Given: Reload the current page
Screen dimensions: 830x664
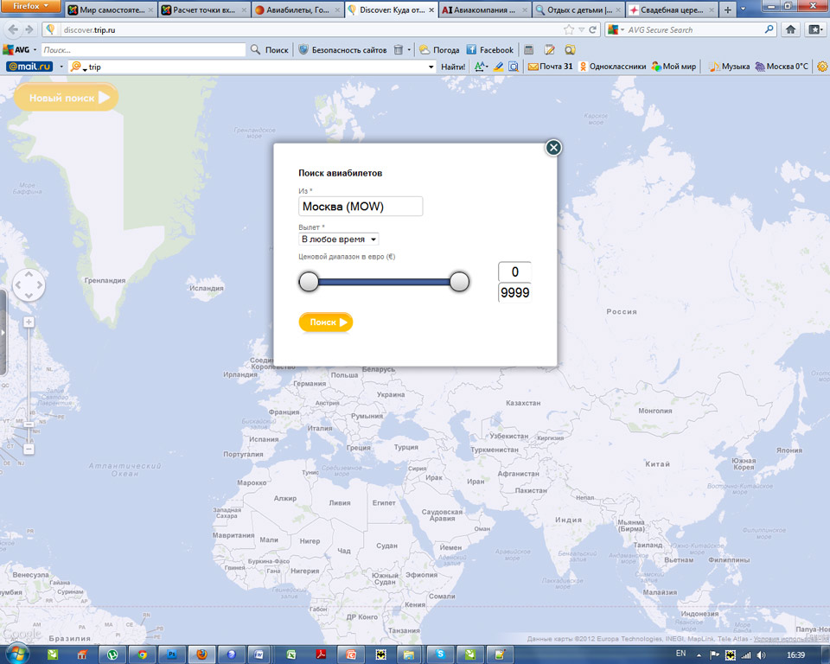Looking at the screenshot, I should coord(593,29).
